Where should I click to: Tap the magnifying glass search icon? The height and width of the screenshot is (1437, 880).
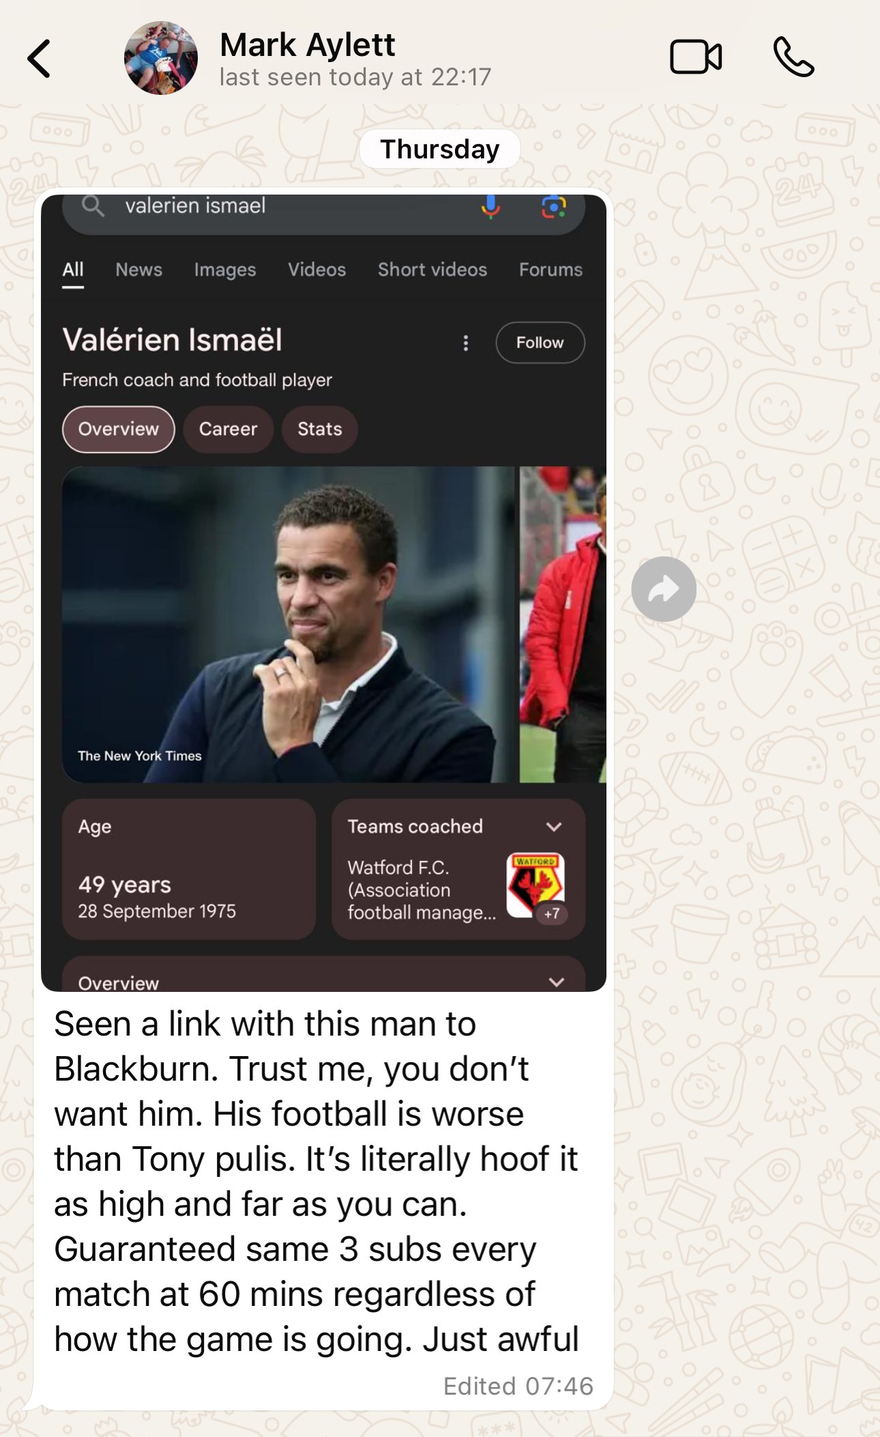93,205
